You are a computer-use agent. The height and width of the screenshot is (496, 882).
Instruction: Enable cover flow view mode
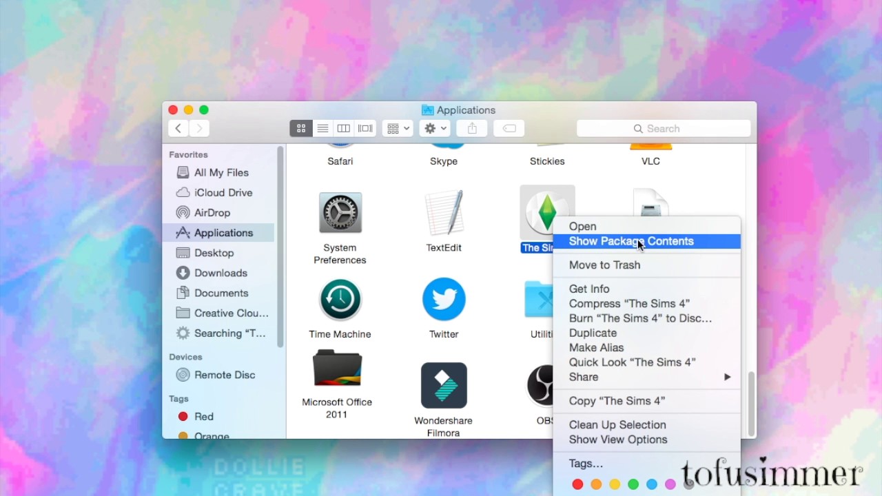click(x=365, y=128)
